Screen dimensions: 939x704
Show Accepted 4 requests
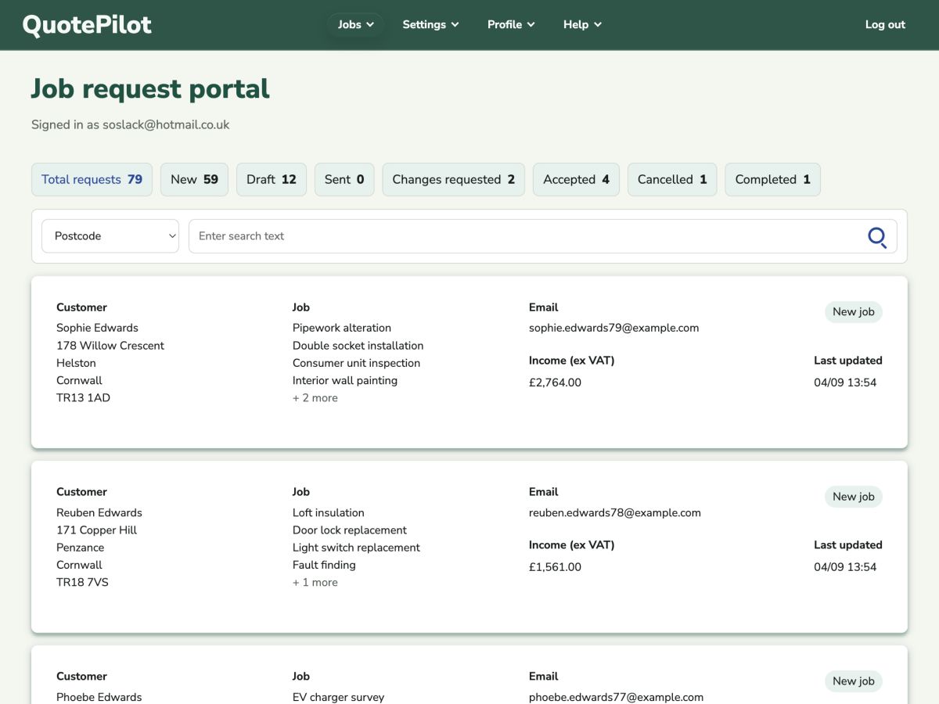click(576, 179)
